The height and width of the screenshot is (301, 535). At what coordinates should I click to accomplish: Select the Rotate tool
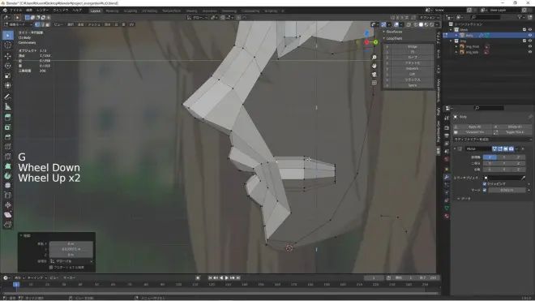coord(8,66)
